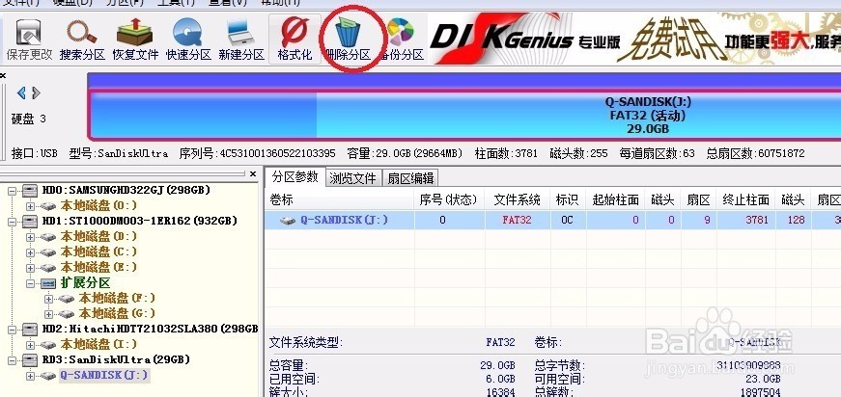Select RD3:SanDiskUltra(29GB) in the tree
The height and width of the screenshot is (397, 841).
(x=116, y=359)
